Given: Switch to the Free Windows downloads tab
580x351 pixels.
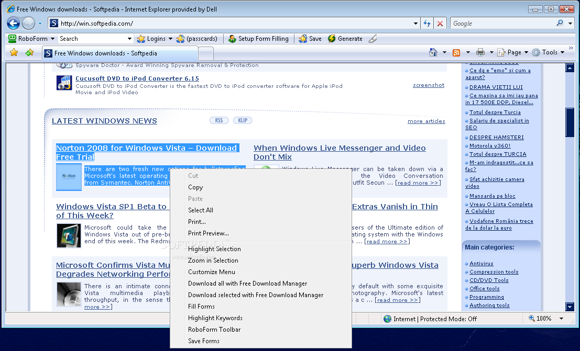Looking at the screenshot, I should coord(120,53).
